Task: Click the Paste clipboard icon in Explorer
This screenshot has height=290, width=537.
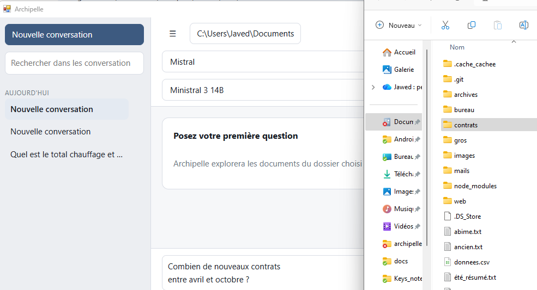Action: 498,25
